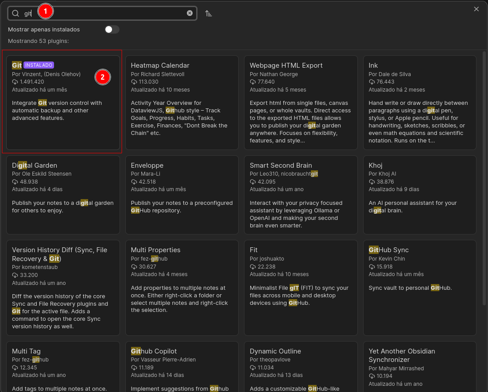Open the Github Copilot plugin card
This screenshot has height=392, width=488.
[x=182, y=367]
